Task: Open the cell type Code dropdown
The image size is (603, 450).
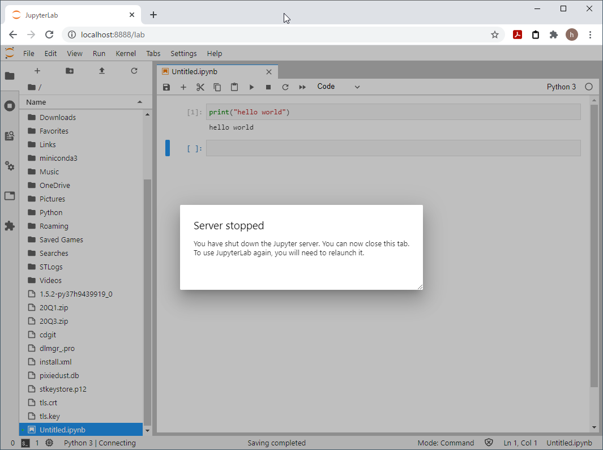Action: click(339, 87)
